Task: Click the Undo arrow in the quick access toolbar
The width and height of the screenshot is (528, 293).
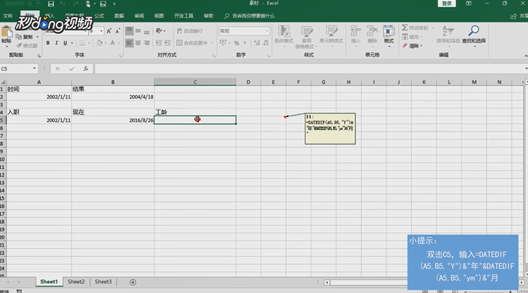Action: (x=62, y=4)
